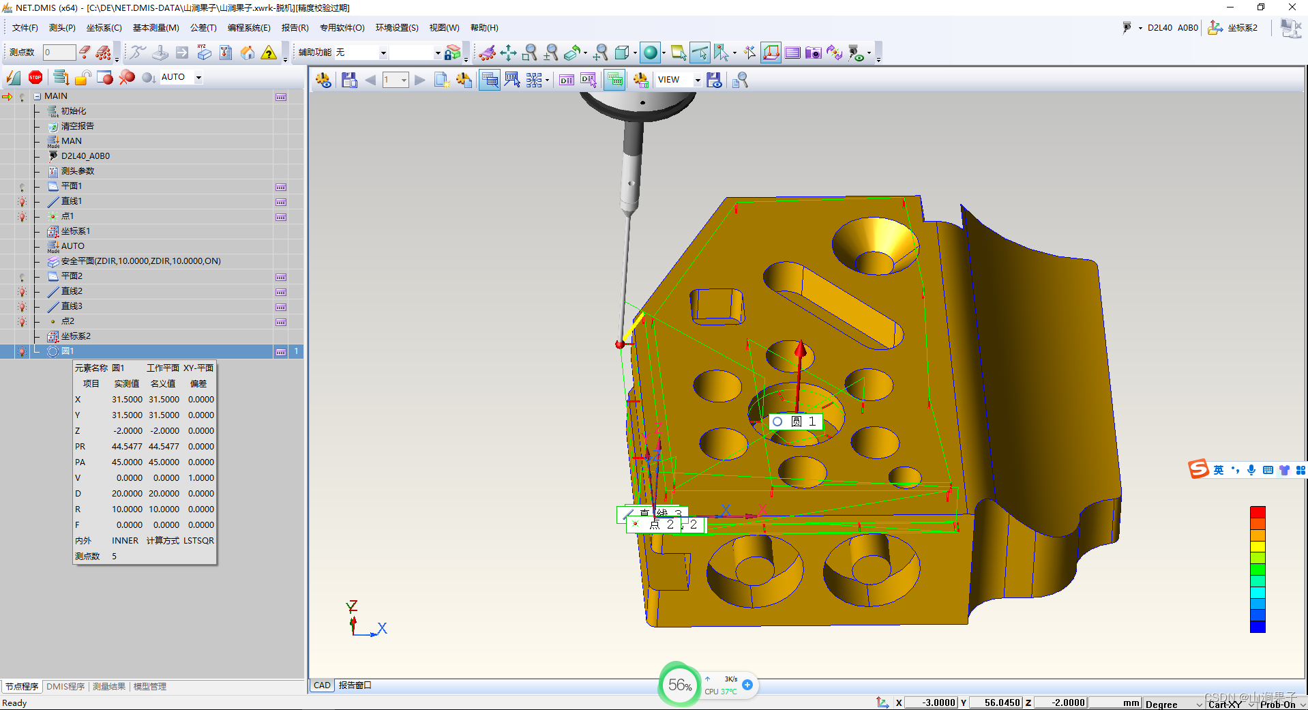Open the probe dropdown arrow near D2L40
The image size is (1308, 710).
click(x=1140, y=28)
